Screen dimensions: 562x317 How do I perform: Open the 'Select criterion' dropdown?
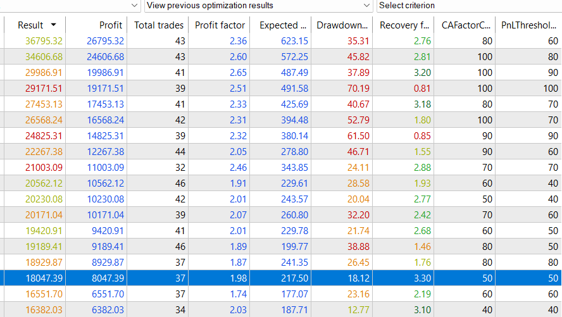pos(468,6)
